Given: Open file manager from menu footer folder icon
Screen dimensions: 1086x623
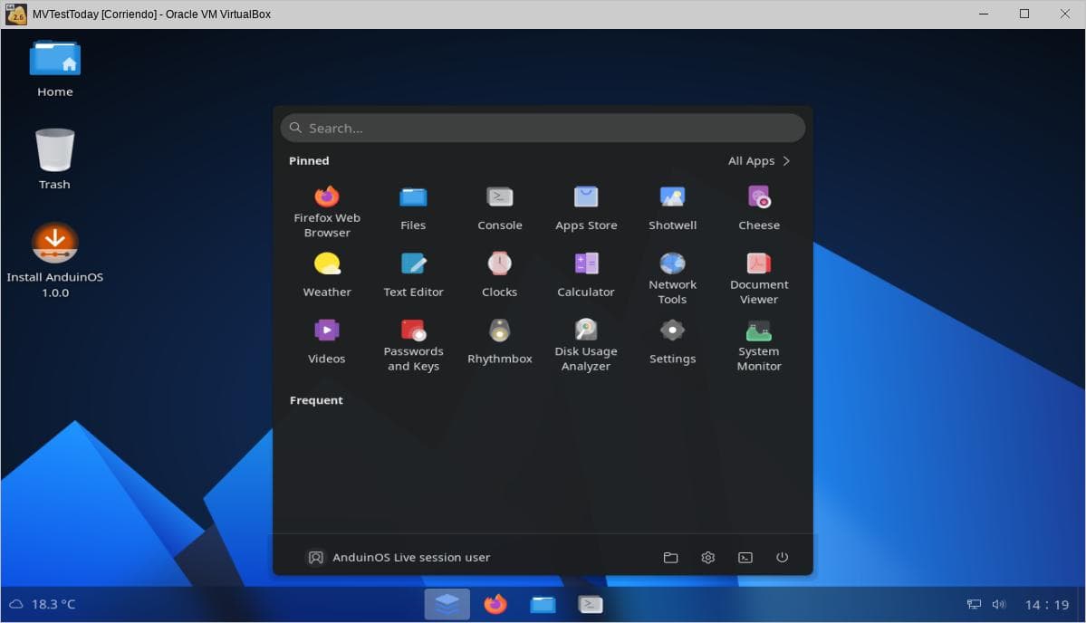Looking at the screenshot, I should pyautogui.click(x=670, y=557).
